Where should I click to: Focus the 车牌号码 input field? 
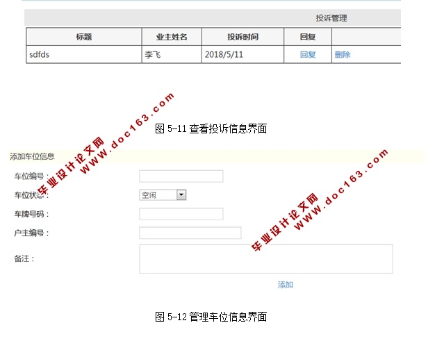tap(181, 214)
